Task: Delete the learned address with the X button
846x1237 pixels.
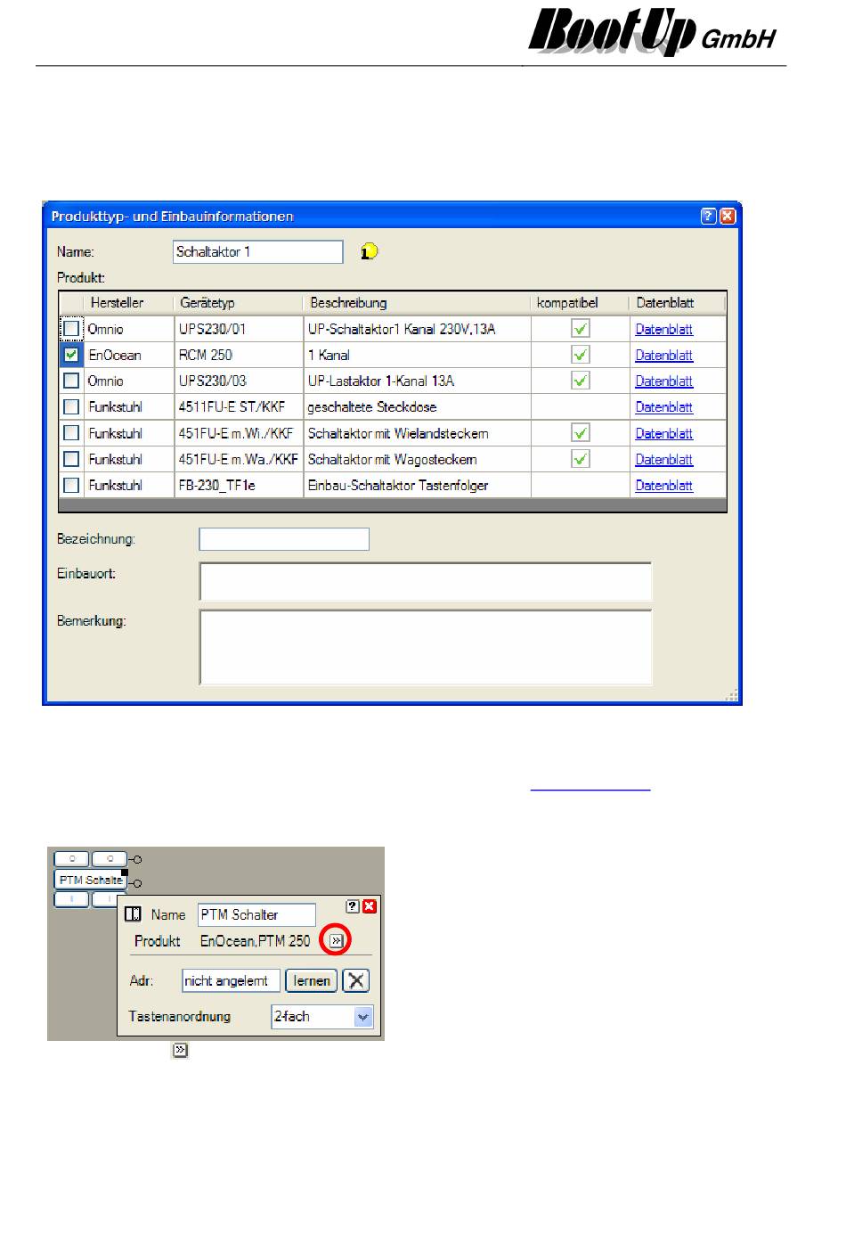Action: point(356,981)
